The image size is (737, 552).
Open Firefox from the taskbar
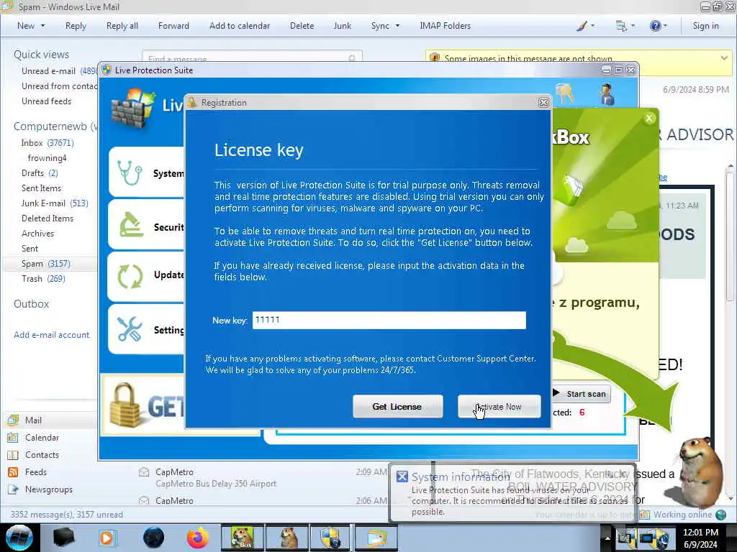tap(197, 538)
